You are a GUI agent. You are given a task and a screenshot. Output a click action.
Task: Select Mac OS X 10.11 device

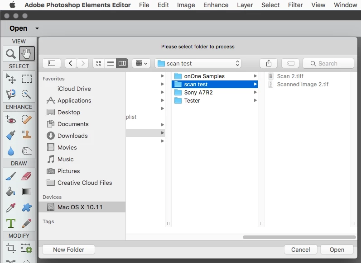point(82,207)
